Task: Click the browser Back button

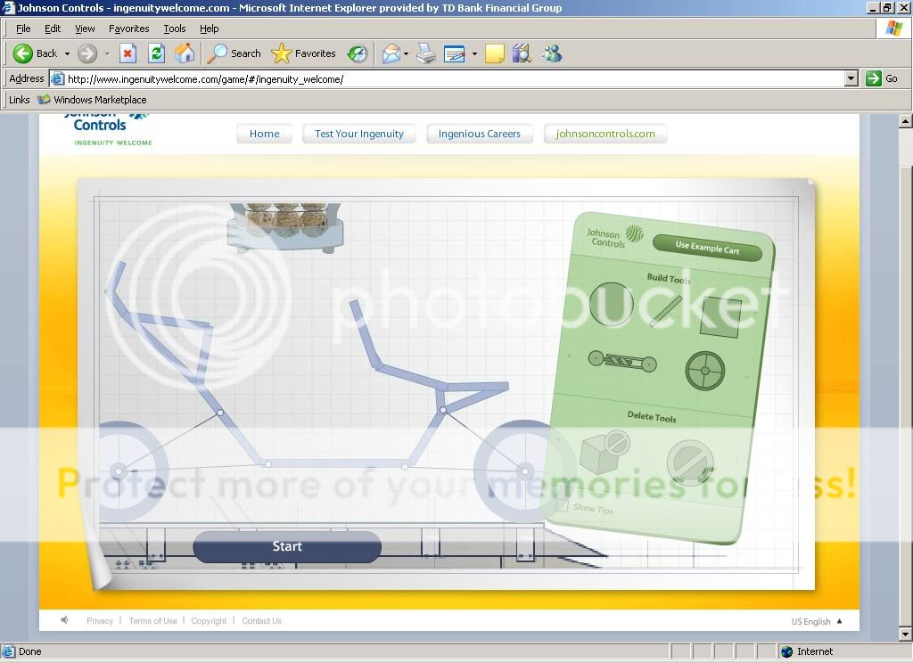Action: click(35, 53)
